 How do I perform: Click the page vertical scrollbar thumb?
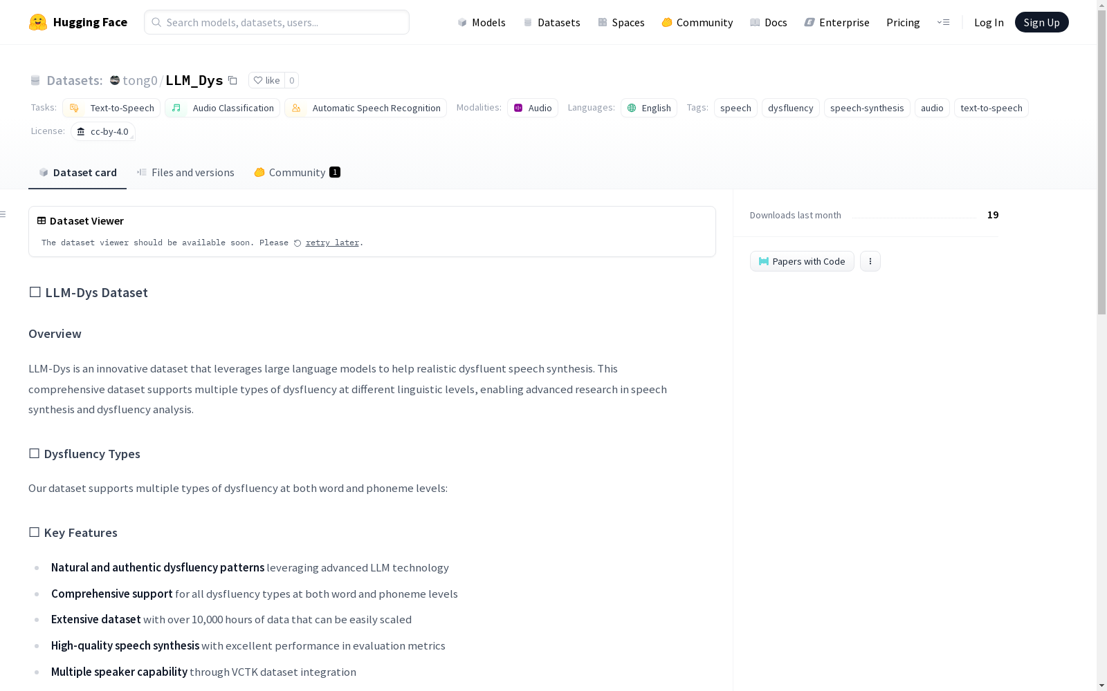click(x=1101, y=162)
